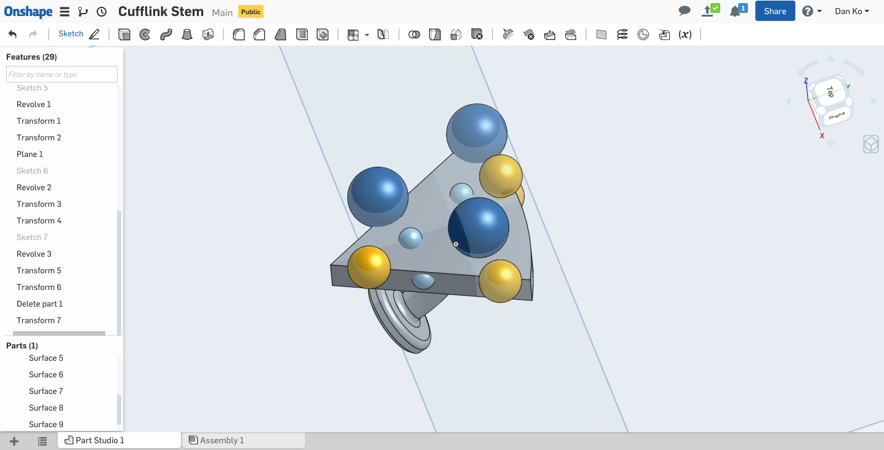Expand the pattern tool dropdown arrow
The width and height of the screenshot is (884, 450).
coord(367,35)
